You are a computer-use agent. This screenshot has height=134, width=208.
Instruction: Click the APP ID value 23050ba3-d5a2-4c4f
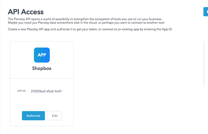(x=47, y=91)
